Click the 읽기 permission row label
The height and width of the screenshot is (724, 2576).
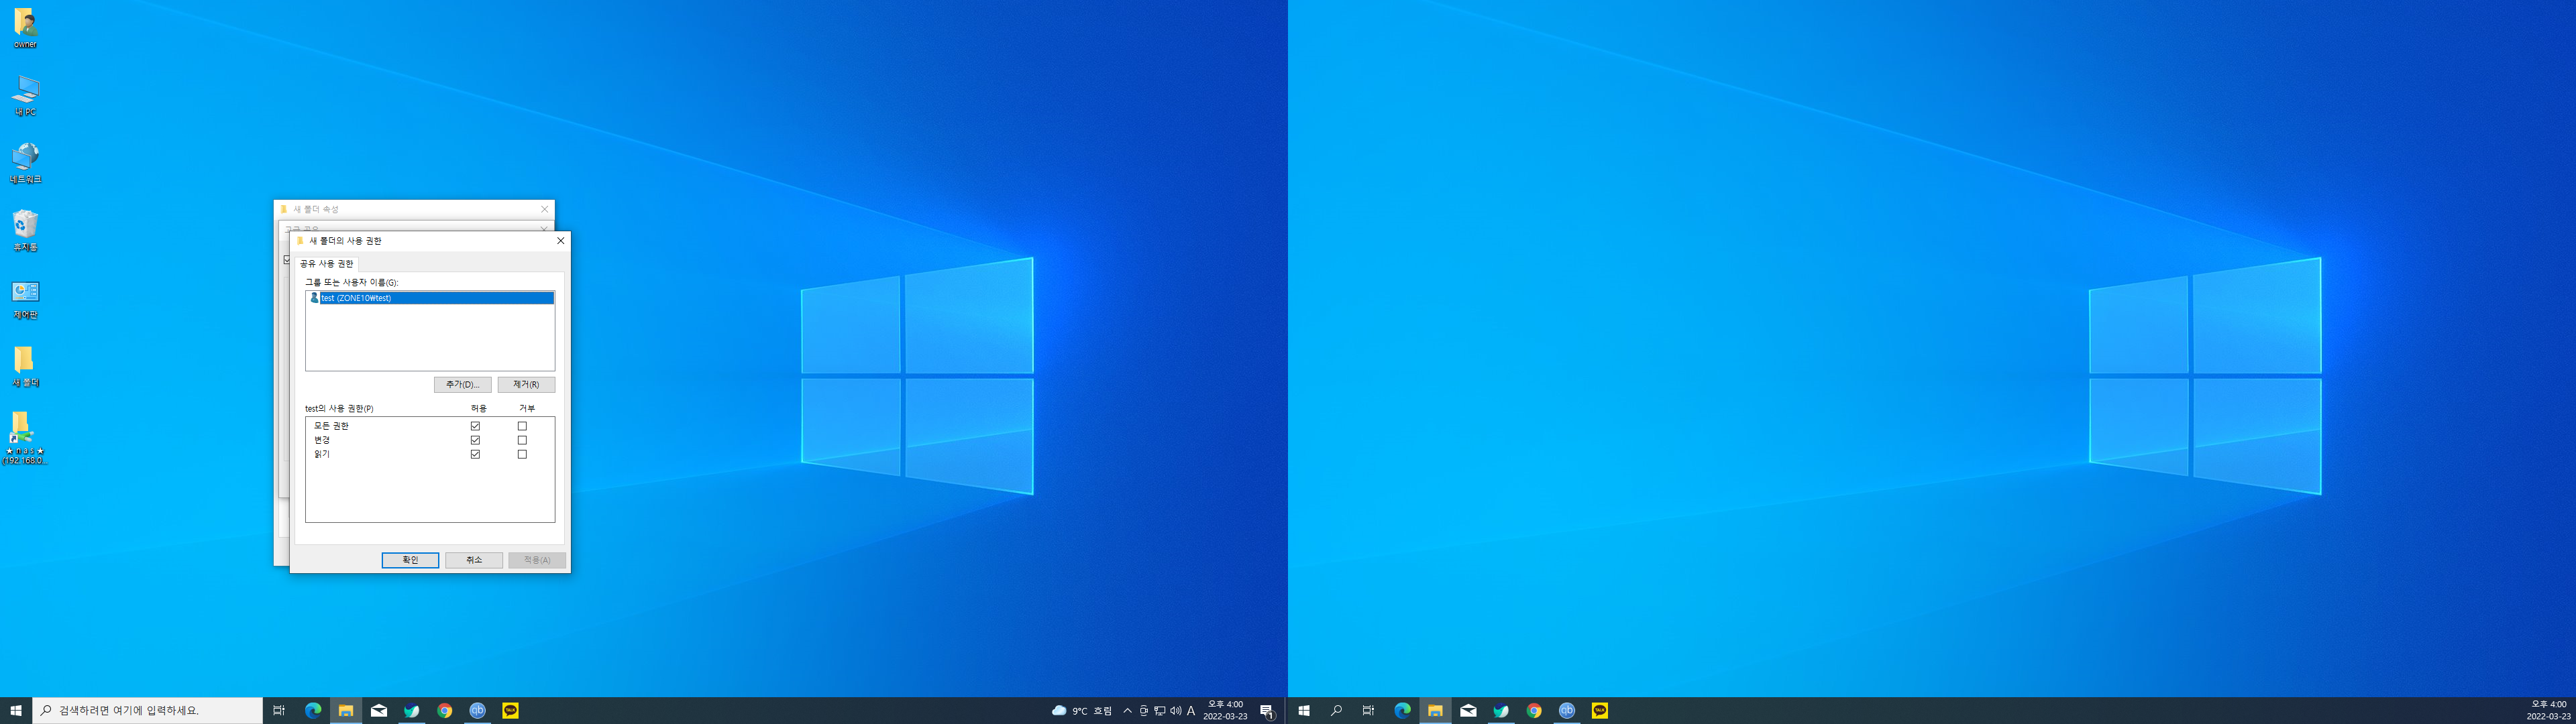322,454
